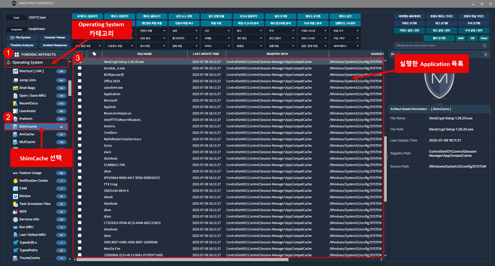The width and height of the screenshot is (495, 266).
Task: Click the Jump Lists artifact icon
Action: point(15,80)
